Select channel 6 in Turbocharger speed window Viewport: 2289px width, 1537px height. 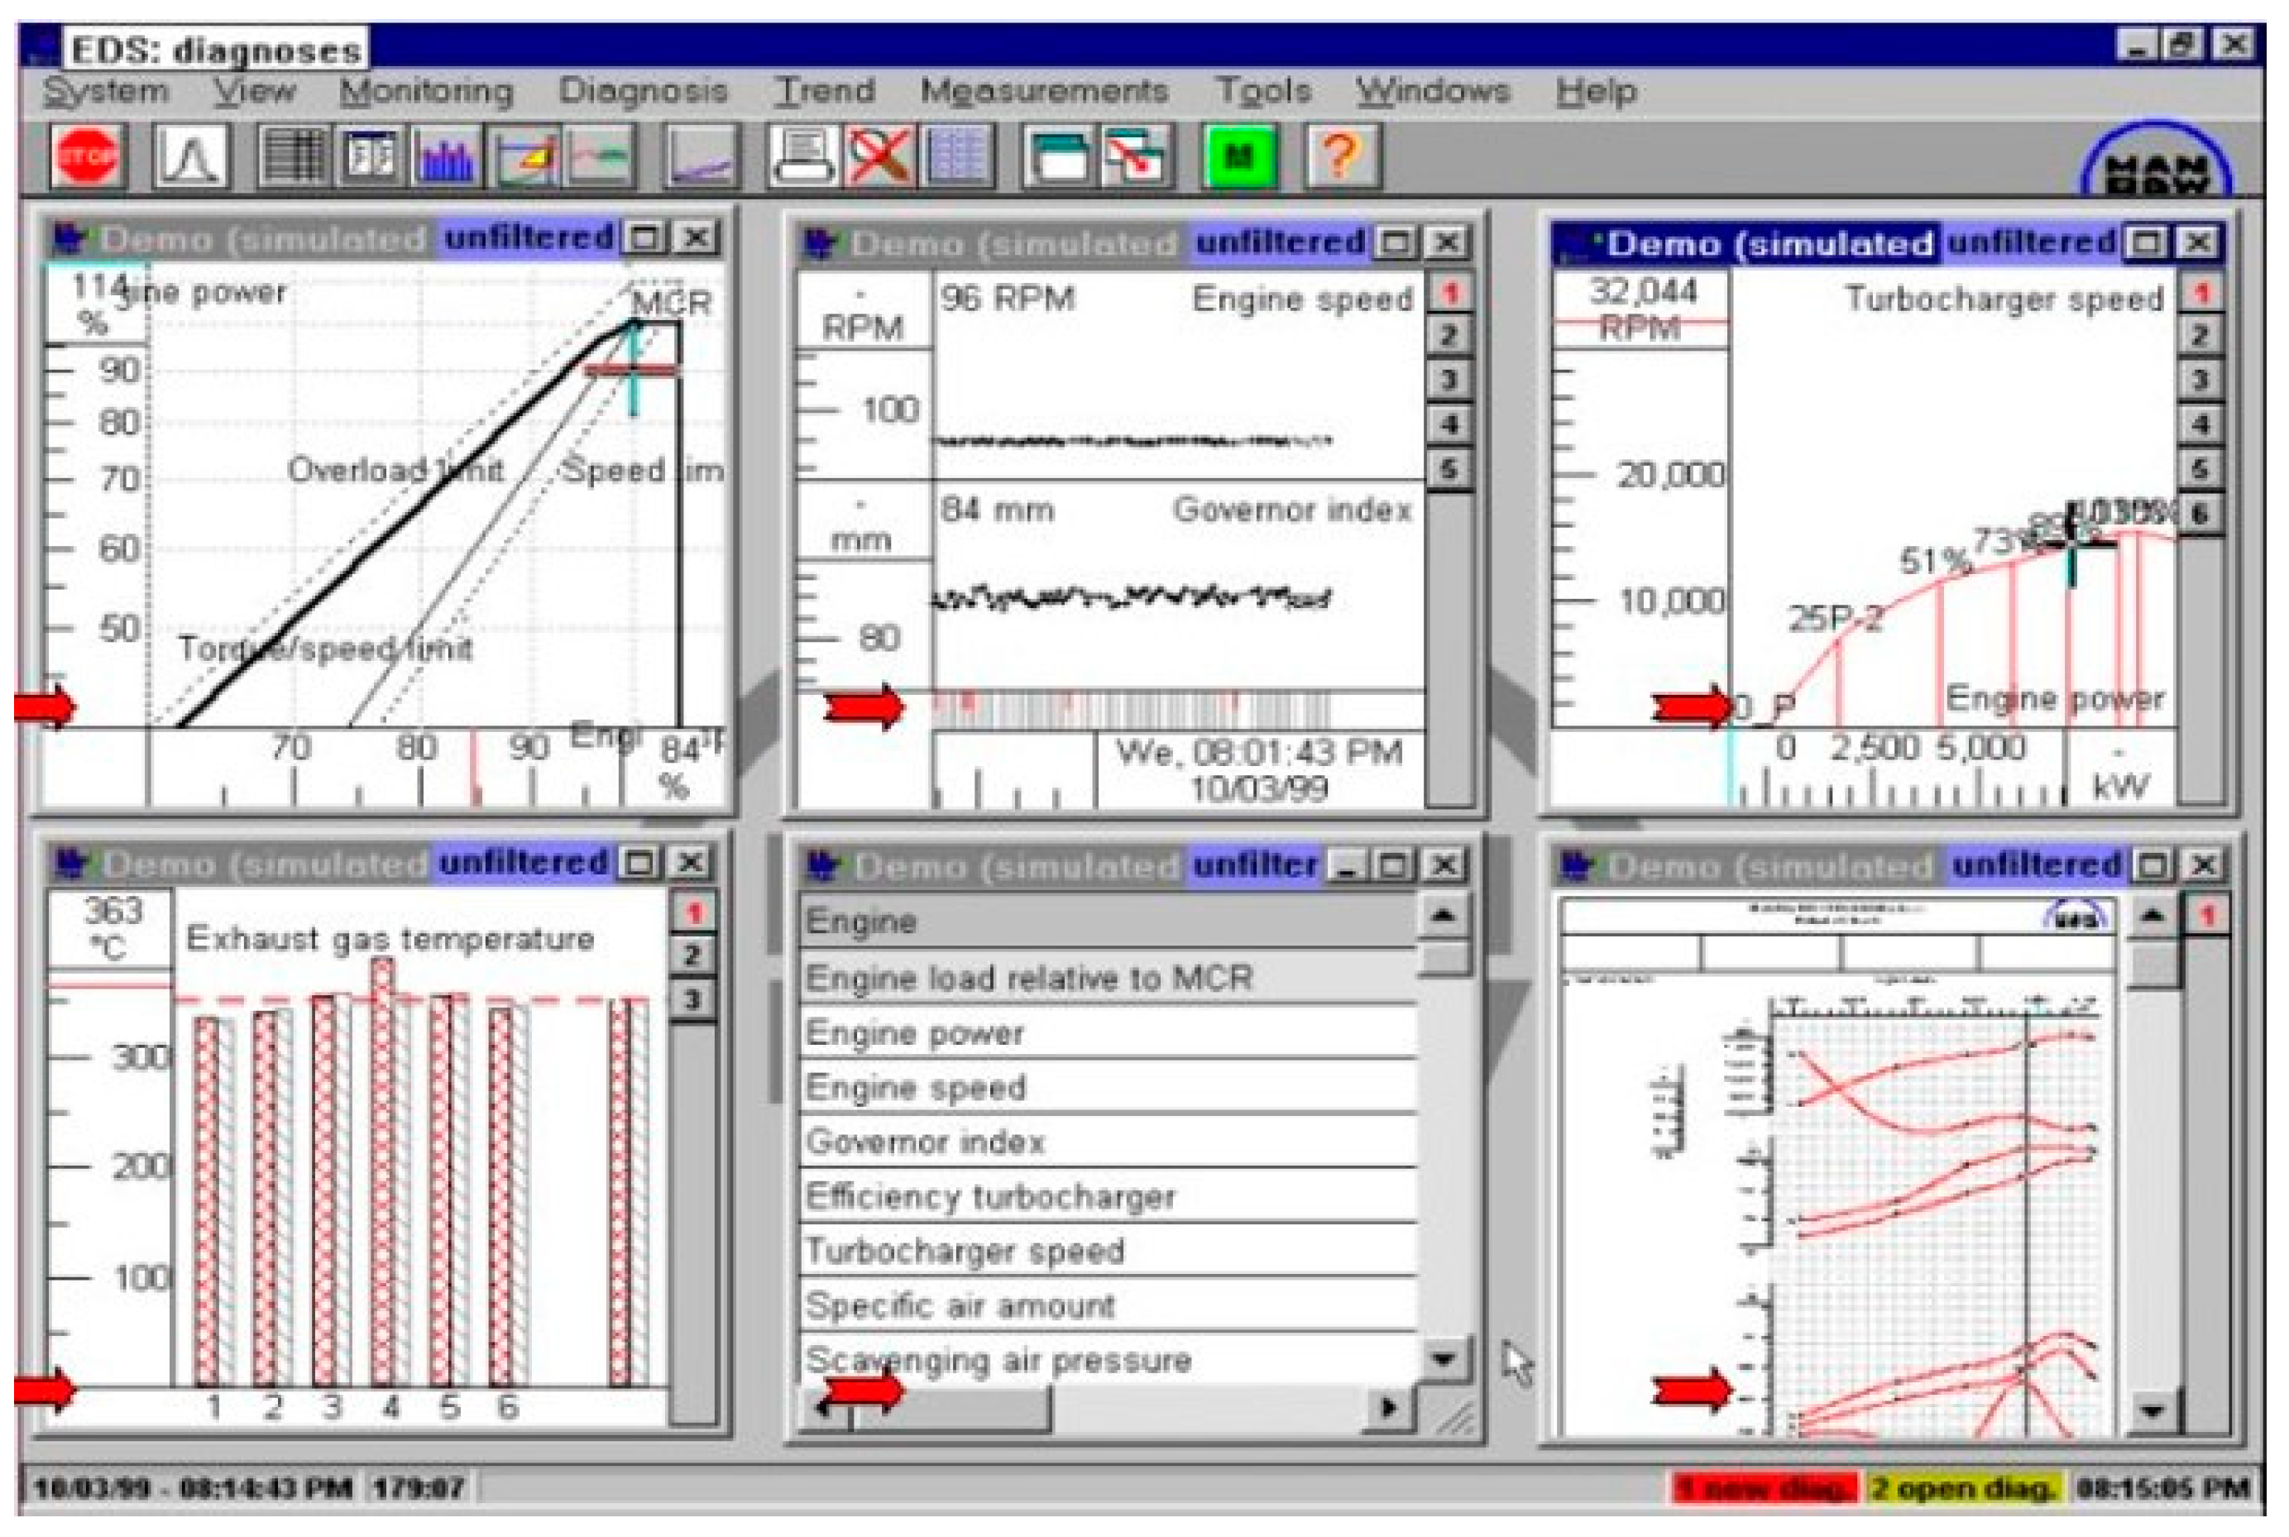2200,514
